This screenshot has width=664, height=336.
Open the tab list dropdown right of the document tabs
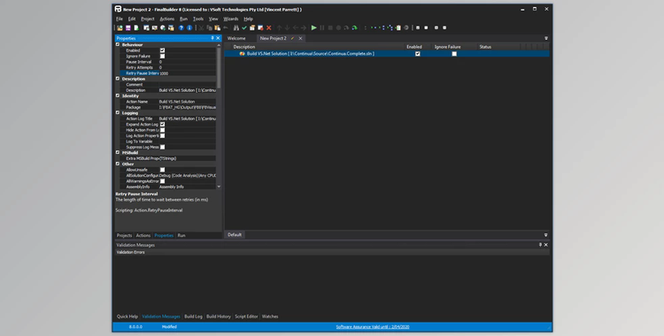(546, 38)
